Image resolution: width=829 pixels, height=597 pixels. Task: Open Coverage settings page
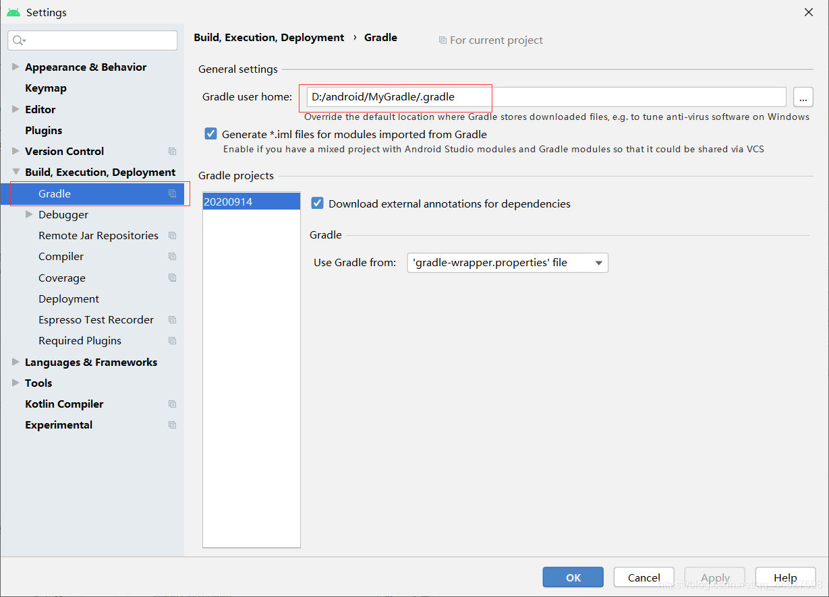coord(62,278)
